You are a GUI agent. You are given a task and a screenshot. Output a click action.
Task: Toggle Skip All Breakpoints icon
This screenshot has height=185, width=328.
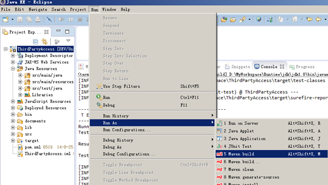(x=49, y=19)
